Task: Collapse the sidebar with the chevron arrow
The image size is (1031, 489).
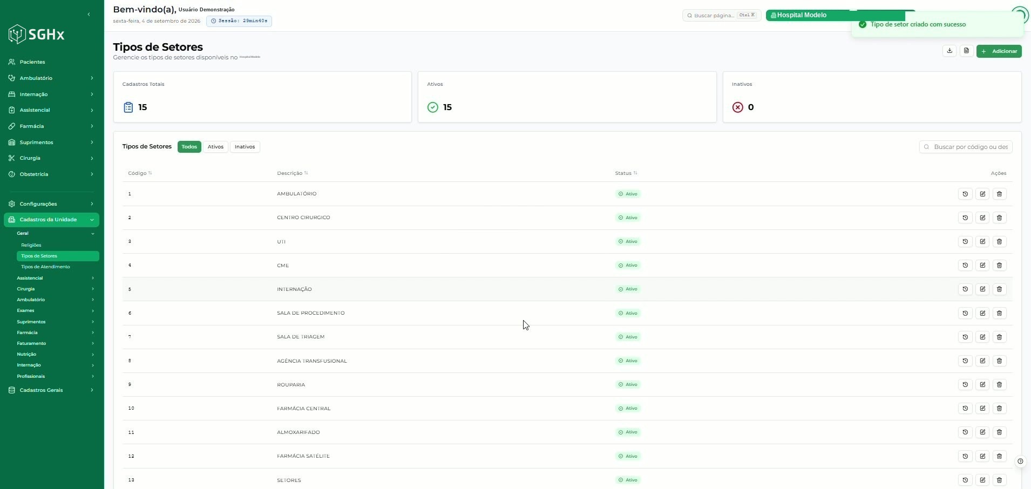Action: click(89, 15)
